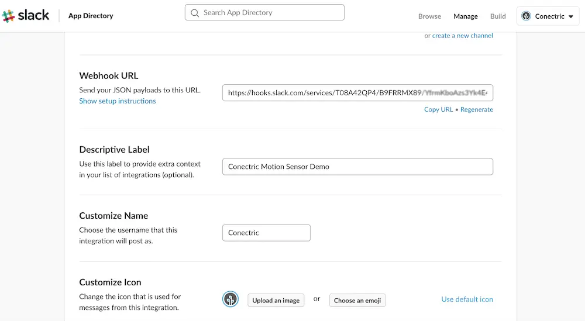The image size is (585, 321).
Task: Open the Manage menu item
Action: (x=465, y=16)
